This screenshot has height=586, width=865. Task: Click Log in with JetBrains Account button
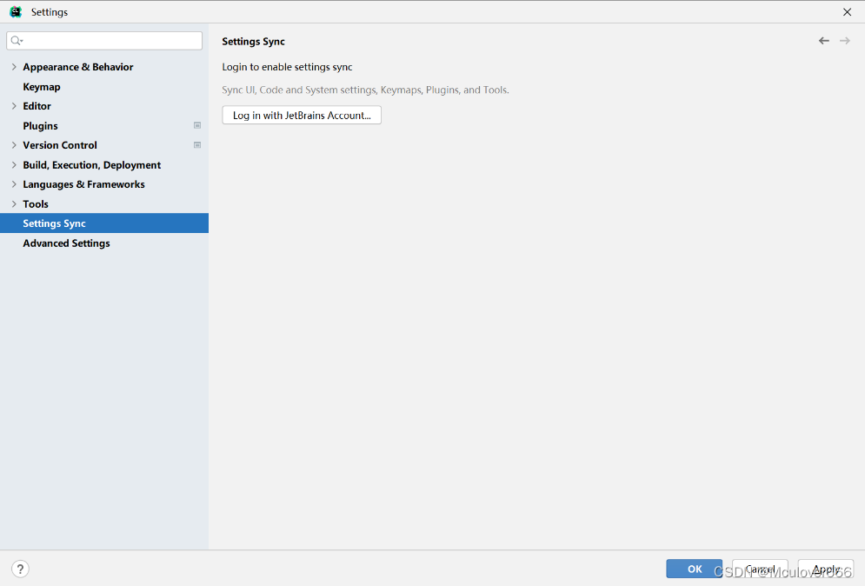pyautogui.click(x=302, y=115)
